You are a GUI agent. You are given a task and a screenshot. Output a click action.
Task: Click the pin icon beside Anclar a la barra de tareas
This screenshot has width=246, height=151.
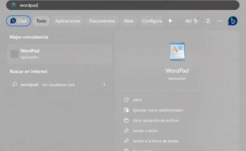click(x=126, y=141)
